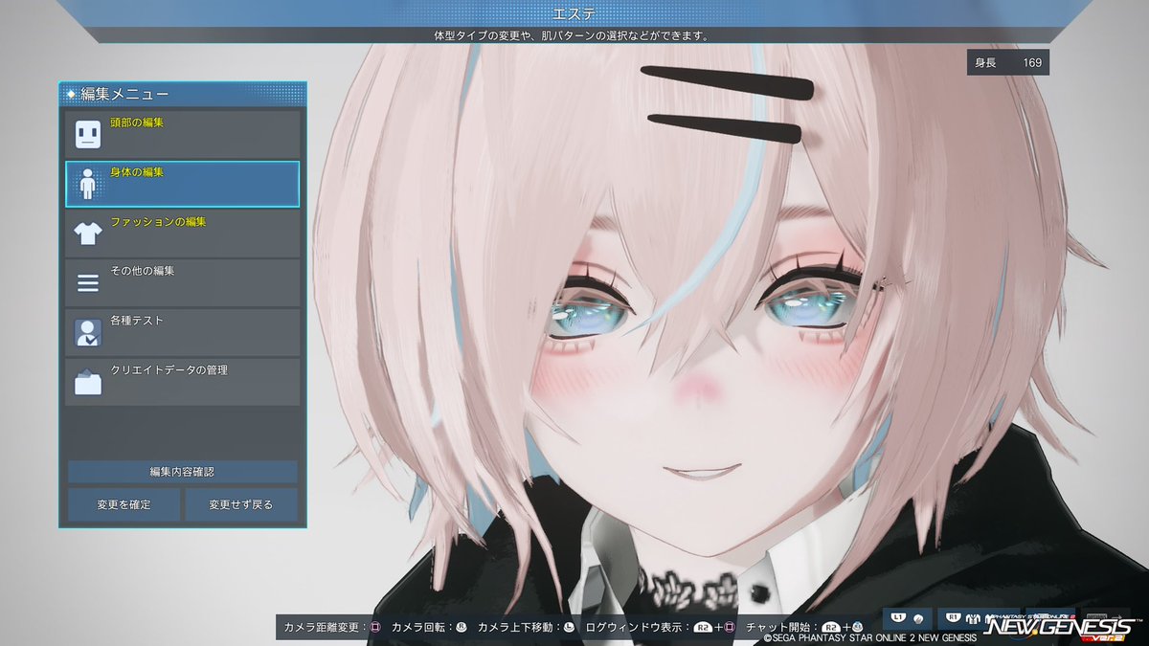This screenshot has height=646, width=1149.
Task: Click the T-shirt icon for ファッションの編集
Action: coord(88,234)
